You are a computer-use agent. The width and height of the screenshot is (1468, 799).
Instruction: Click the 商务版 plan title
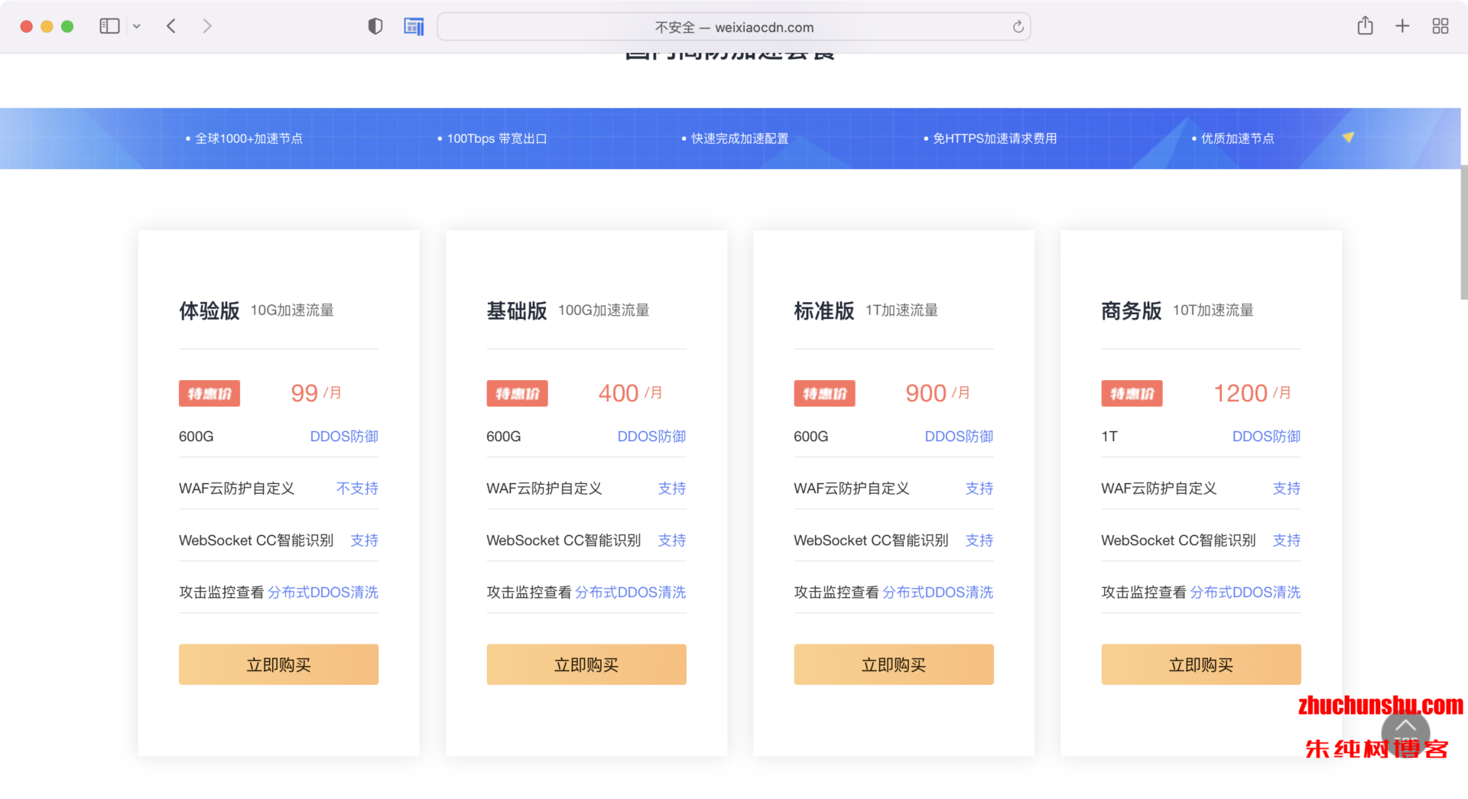pyautogui.click(x=1132, y=310)
